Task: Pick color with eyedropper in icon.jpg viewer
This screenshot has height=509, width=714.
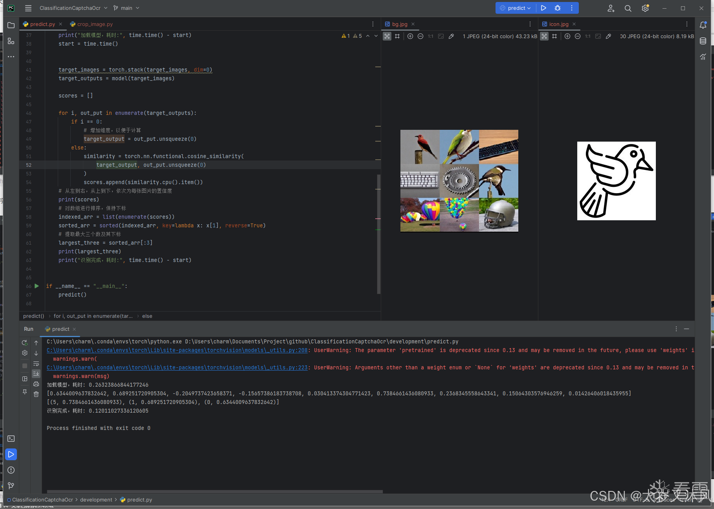Action: [608, 36]
